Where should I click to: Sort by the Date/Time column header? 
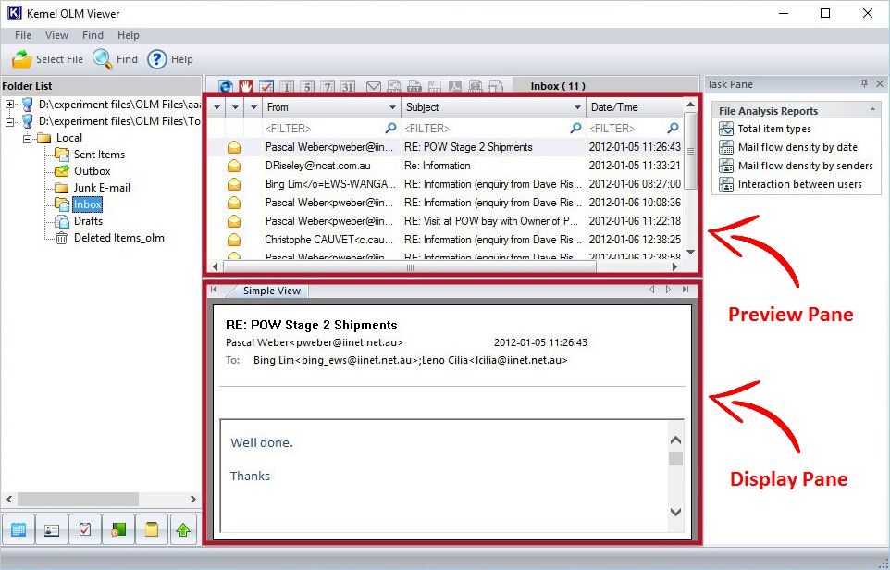coord(634,107)
